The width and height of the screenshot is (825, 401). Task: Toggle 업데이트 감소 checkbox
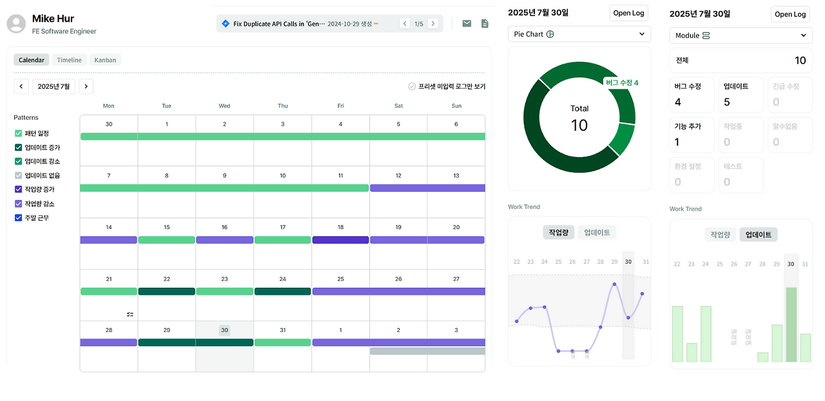pos(18,162)
